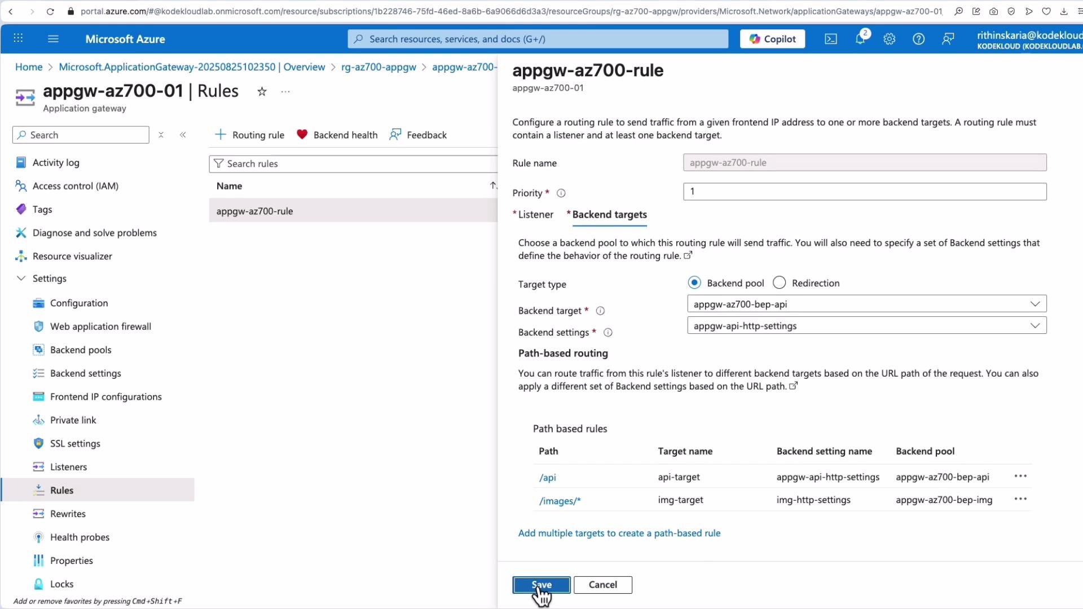Clear the sidebar search with the X icon

point(161,135)
